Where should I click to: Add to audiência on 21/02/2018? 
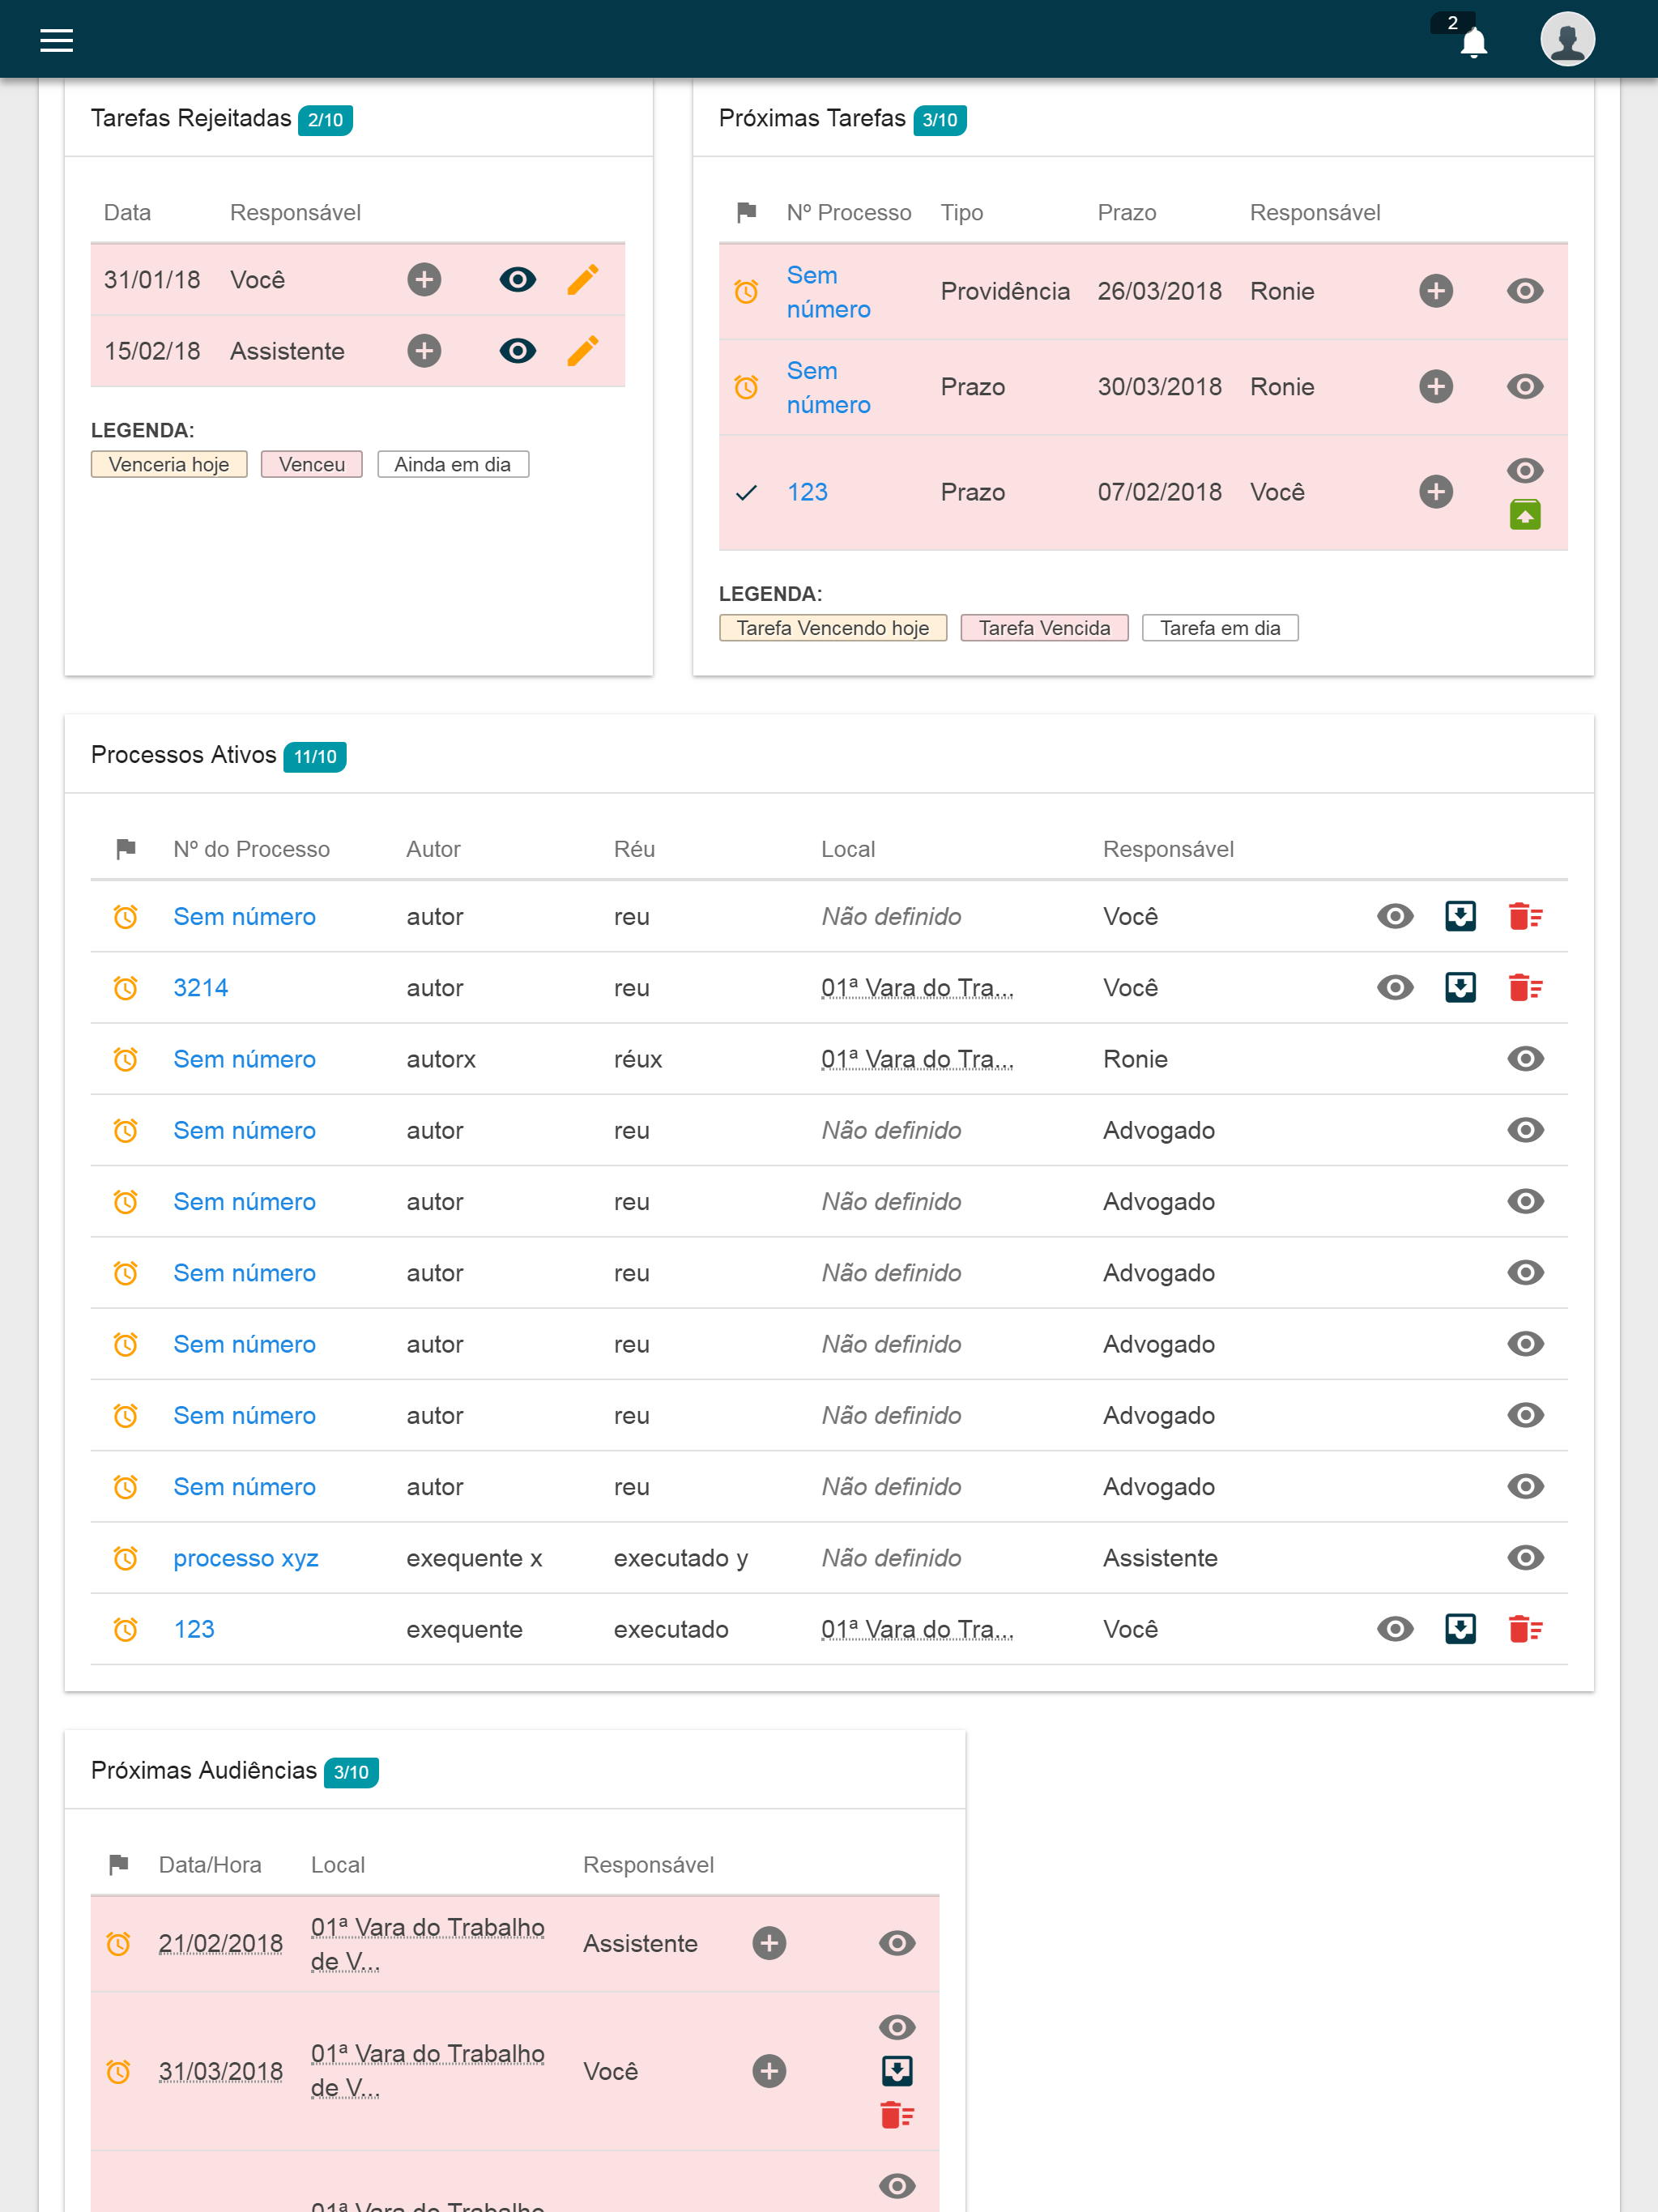(x=768, y=1943)
